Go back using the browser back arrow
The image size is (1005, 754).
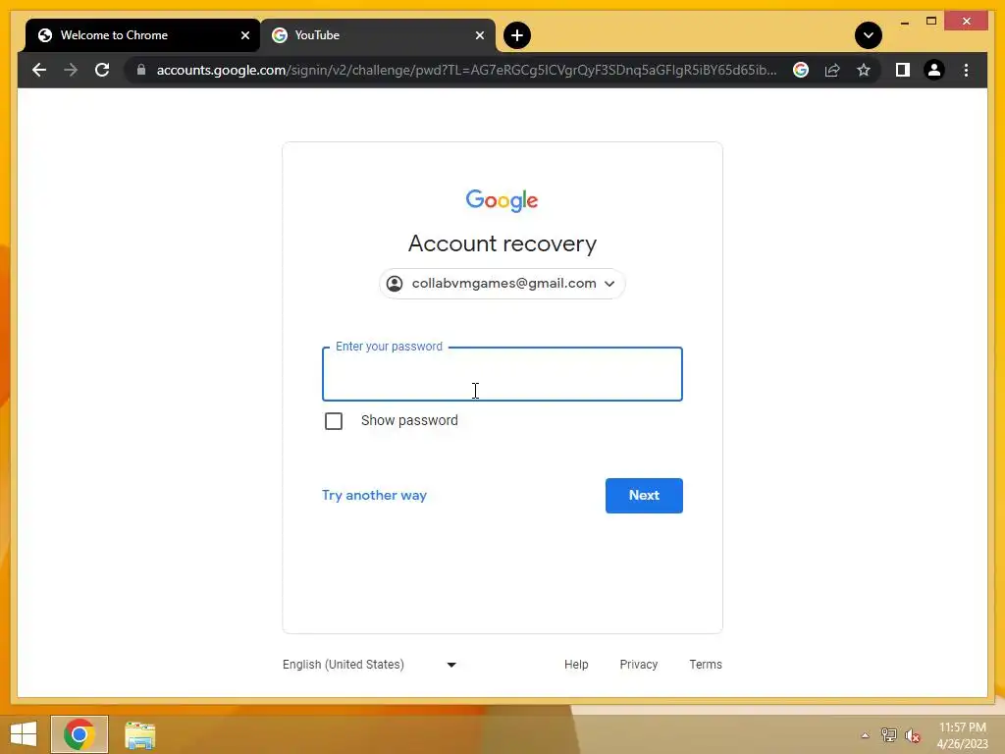[x=39, y=70]
